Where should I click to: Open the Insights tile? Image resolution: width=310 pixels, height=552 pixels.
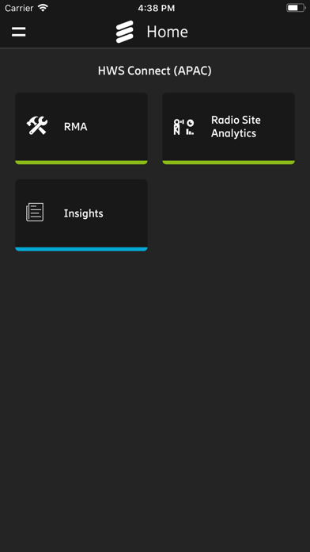(81, 215)
